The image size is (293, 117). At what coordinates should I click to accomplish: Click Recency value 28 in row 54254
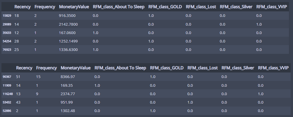[16, 41]
